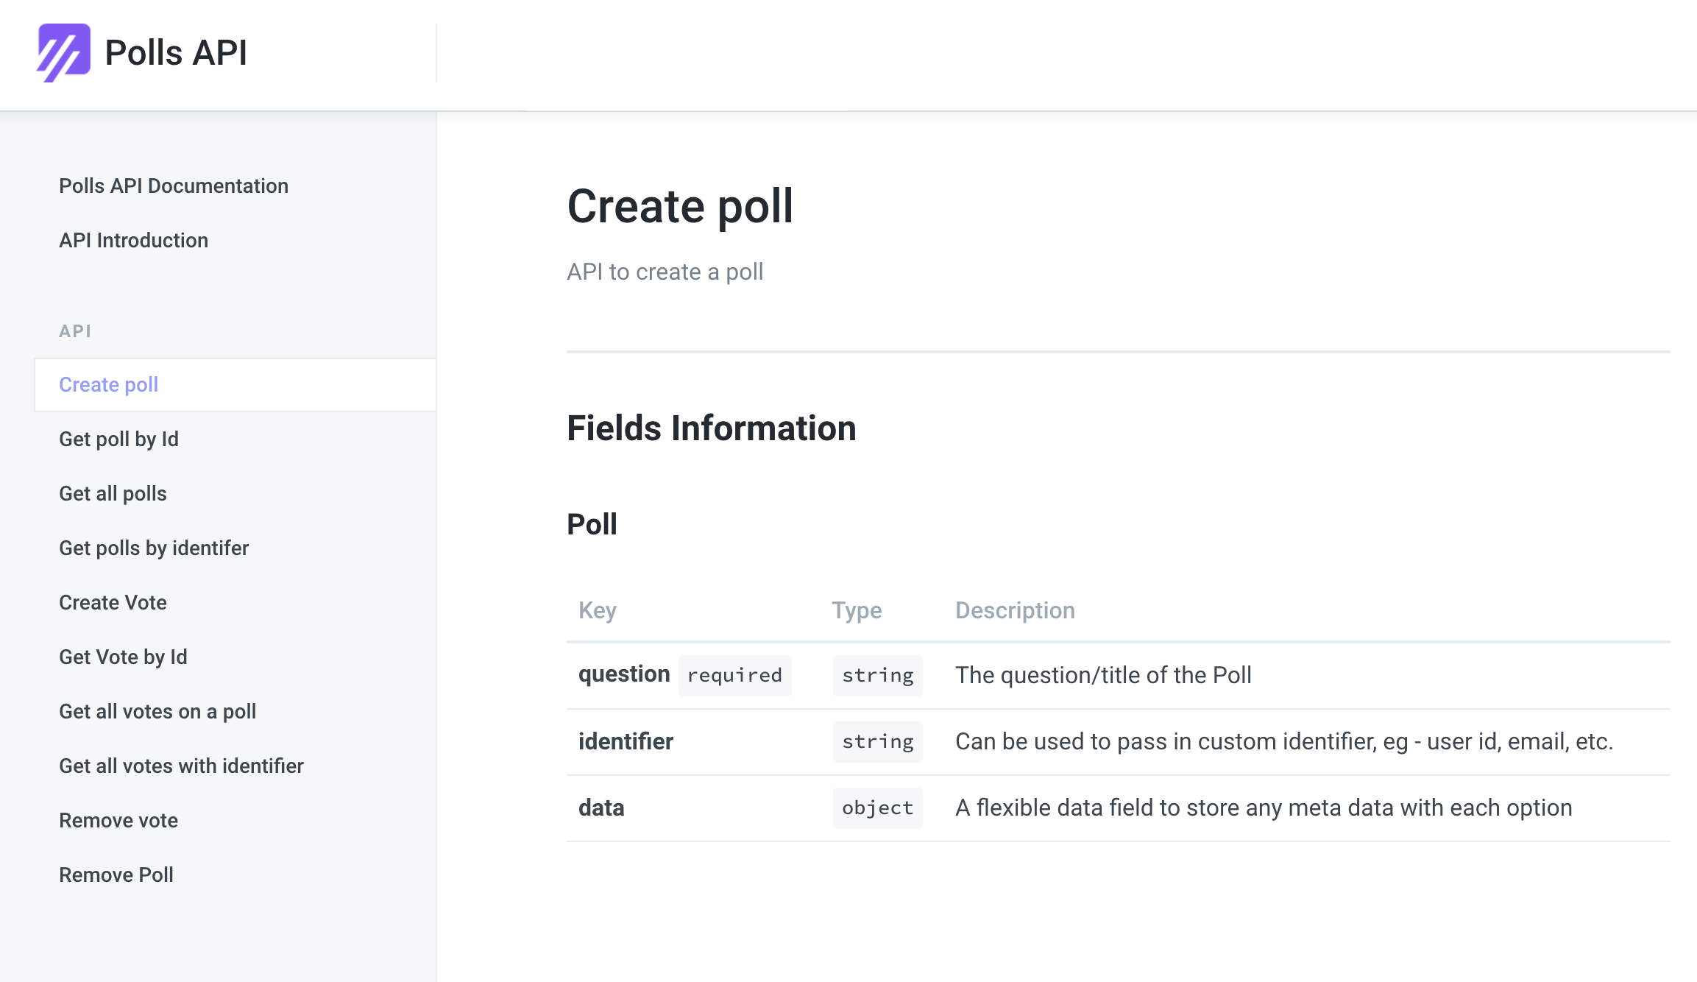Click the Create poll page heading
This screenshot has height=982, width=1697.
[x=679, y=207]
